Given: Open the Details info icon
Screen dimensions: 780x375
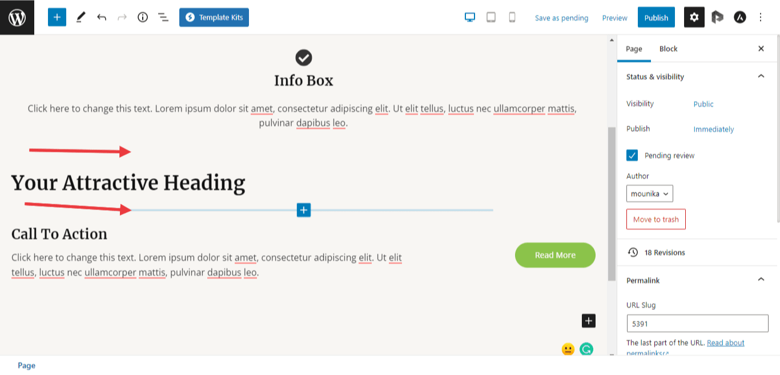Looking at the screenshot, I should (142, 17).
